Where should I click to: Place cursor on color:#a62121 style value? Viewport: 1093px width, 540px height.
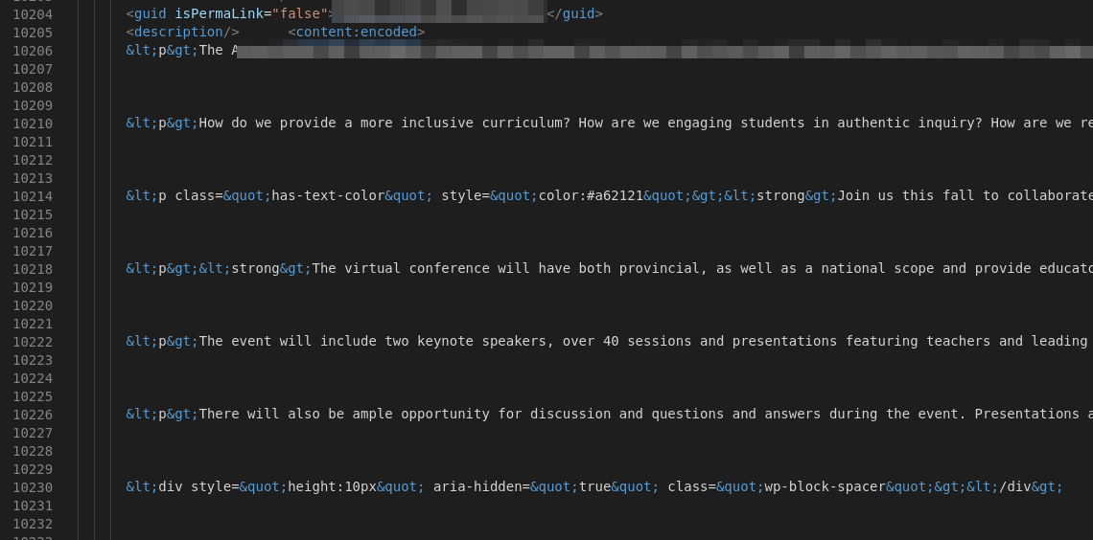tap(591, 195)
